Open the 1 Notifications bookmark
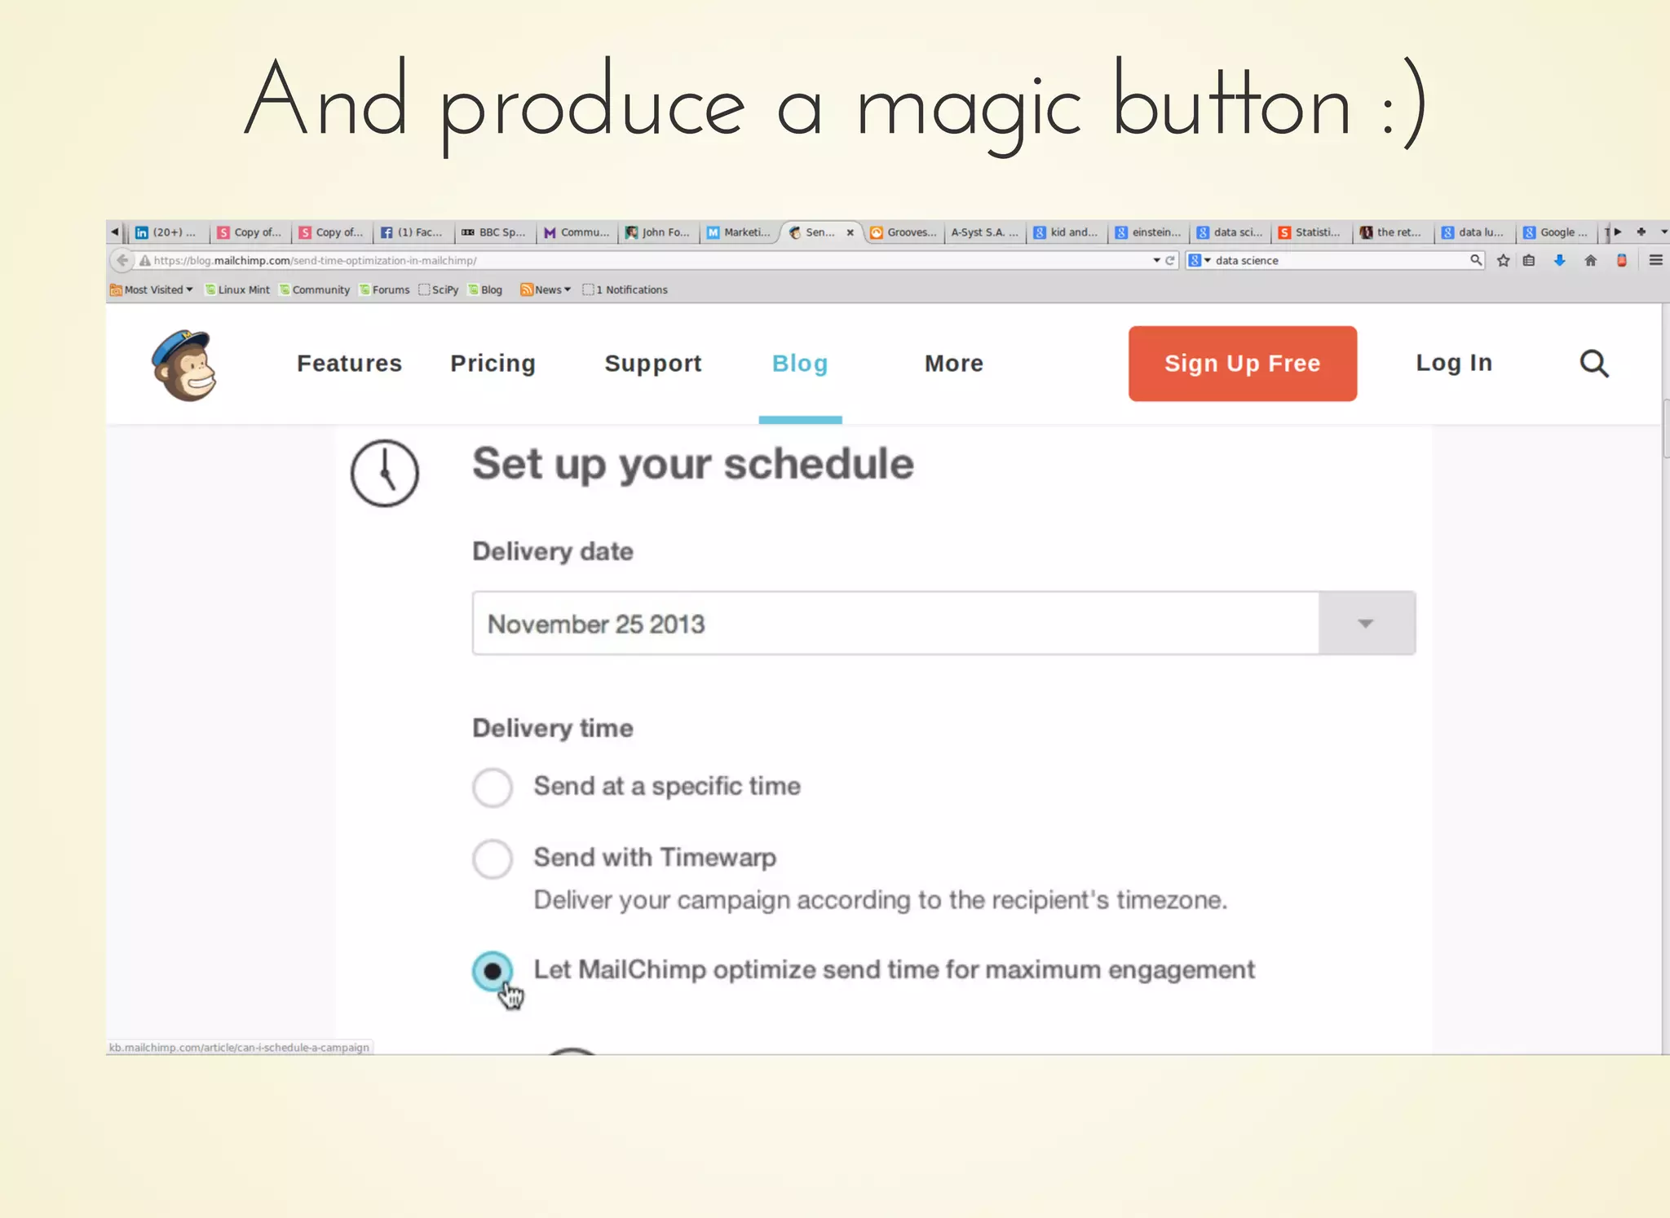The image size is (1670, 1218). (625, 289)
